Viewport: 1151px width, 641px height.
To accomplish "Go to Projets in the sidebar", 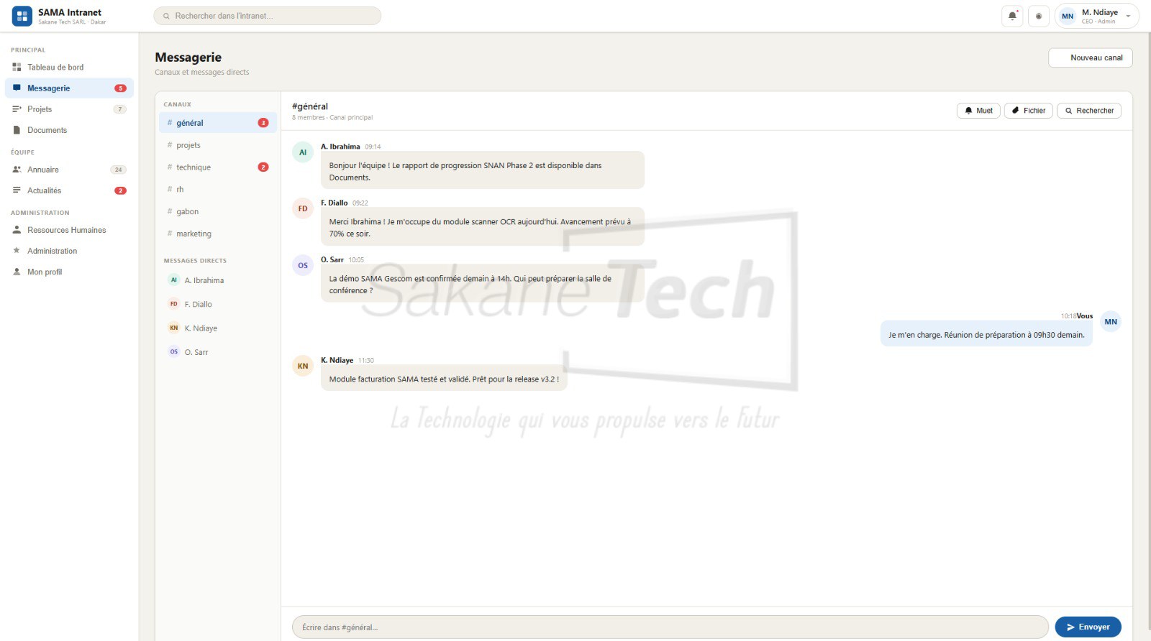I will (x=69, y=109).
